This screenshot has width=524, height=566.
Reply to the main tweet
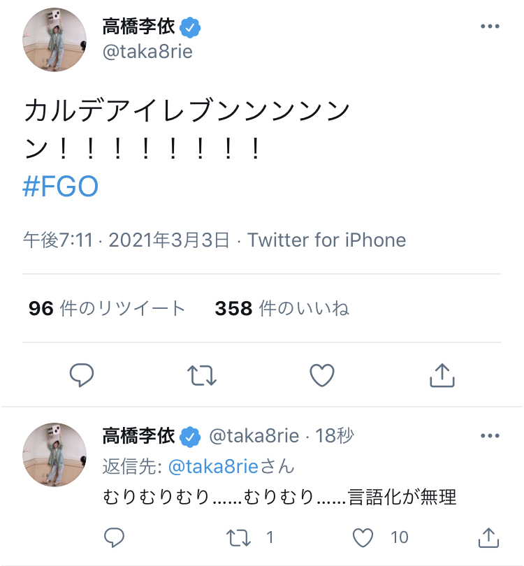click(x=82, y=376)
